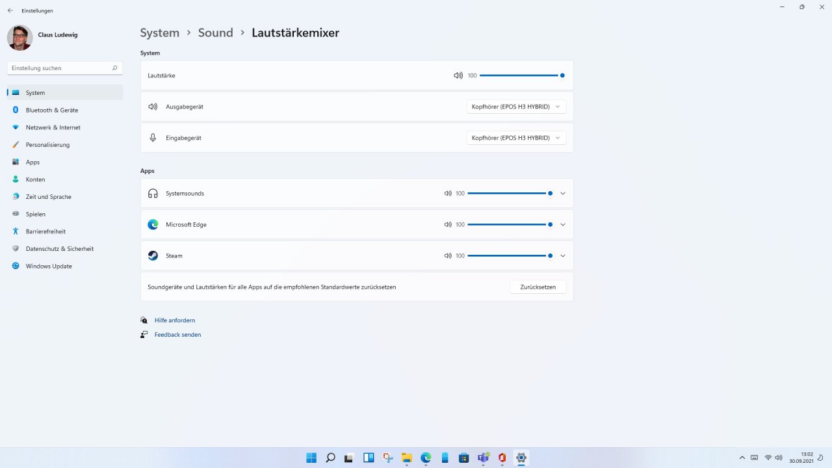Screen dimensions: 832x468
Task: Click the Zurücksetzen button
Action: [538, 287]
